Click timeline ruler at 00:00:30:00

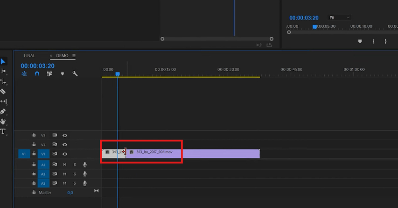(228, 70)
